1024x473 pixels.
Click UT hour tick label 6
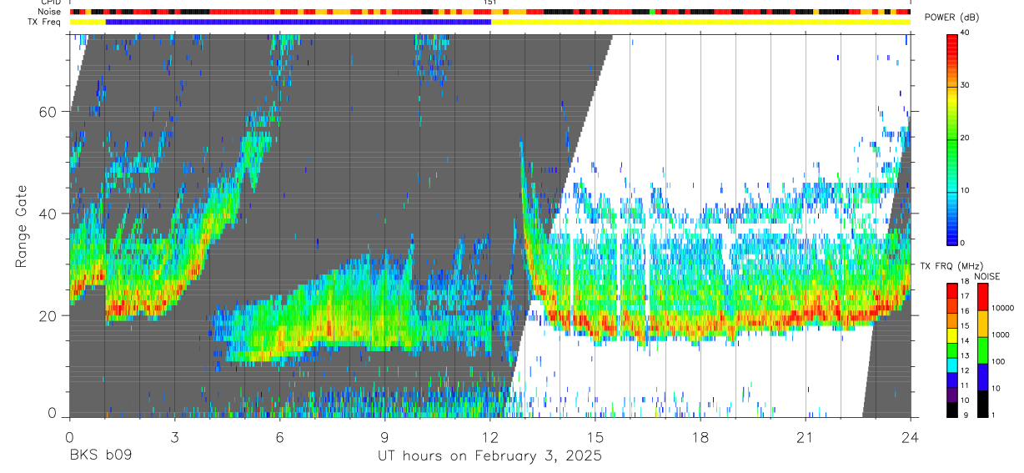pos(279,437)
